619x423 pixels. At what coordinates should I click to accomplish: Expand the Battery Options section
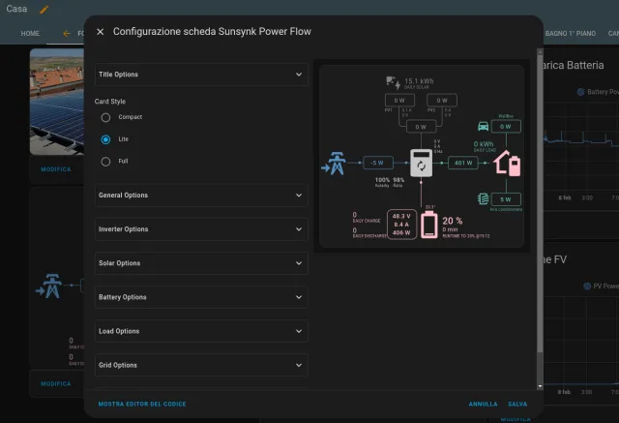(201, 297)
